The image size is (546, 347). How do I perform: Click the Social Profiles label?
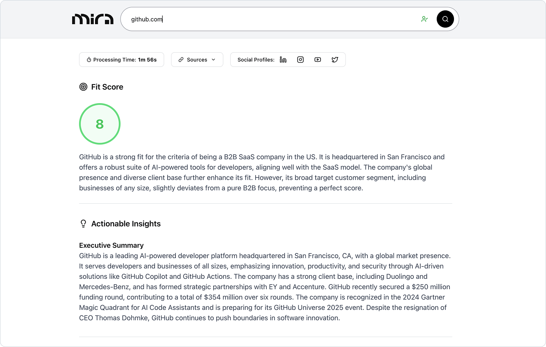[x=256, y=60]
